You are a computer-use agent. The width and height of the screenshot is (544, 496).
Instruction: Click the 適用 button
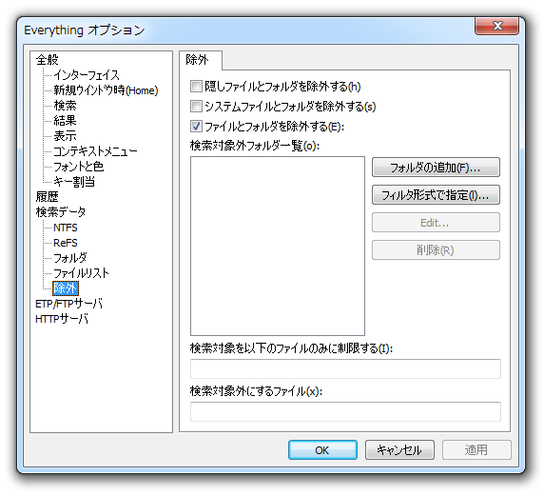pos(476,450)
